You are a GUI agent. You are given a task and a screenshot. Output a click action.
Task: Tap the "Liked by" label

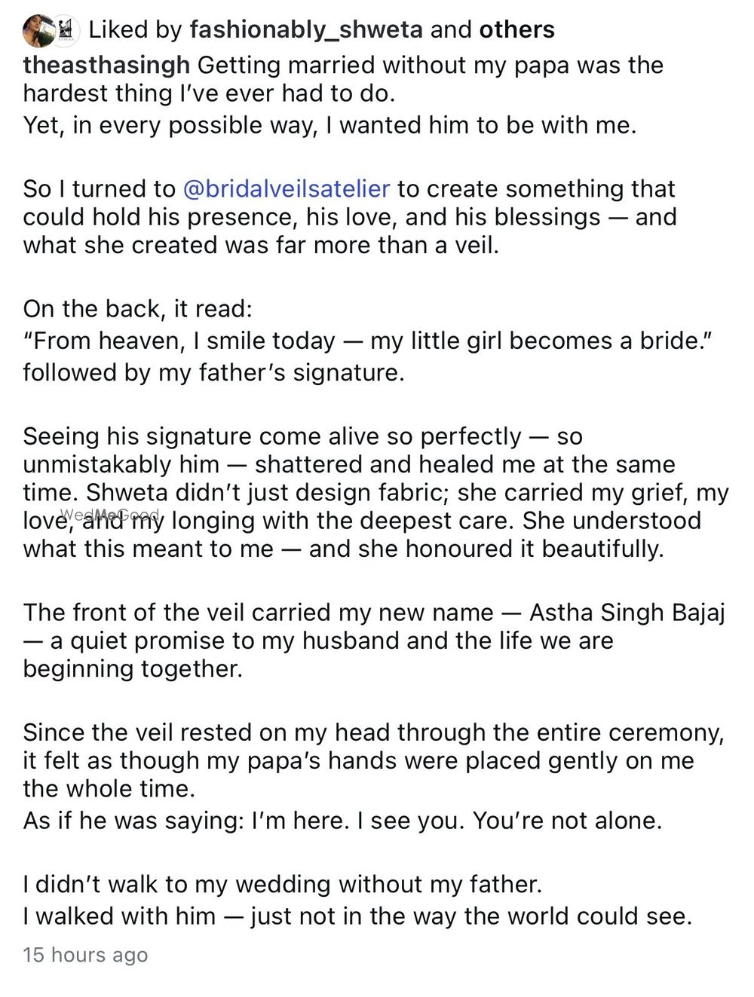[x=136, y=30]
